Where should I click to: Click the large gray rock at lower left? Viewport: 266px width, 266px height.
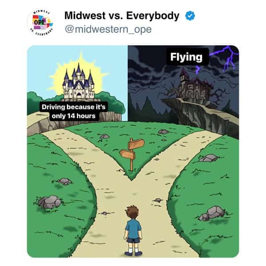49,202
